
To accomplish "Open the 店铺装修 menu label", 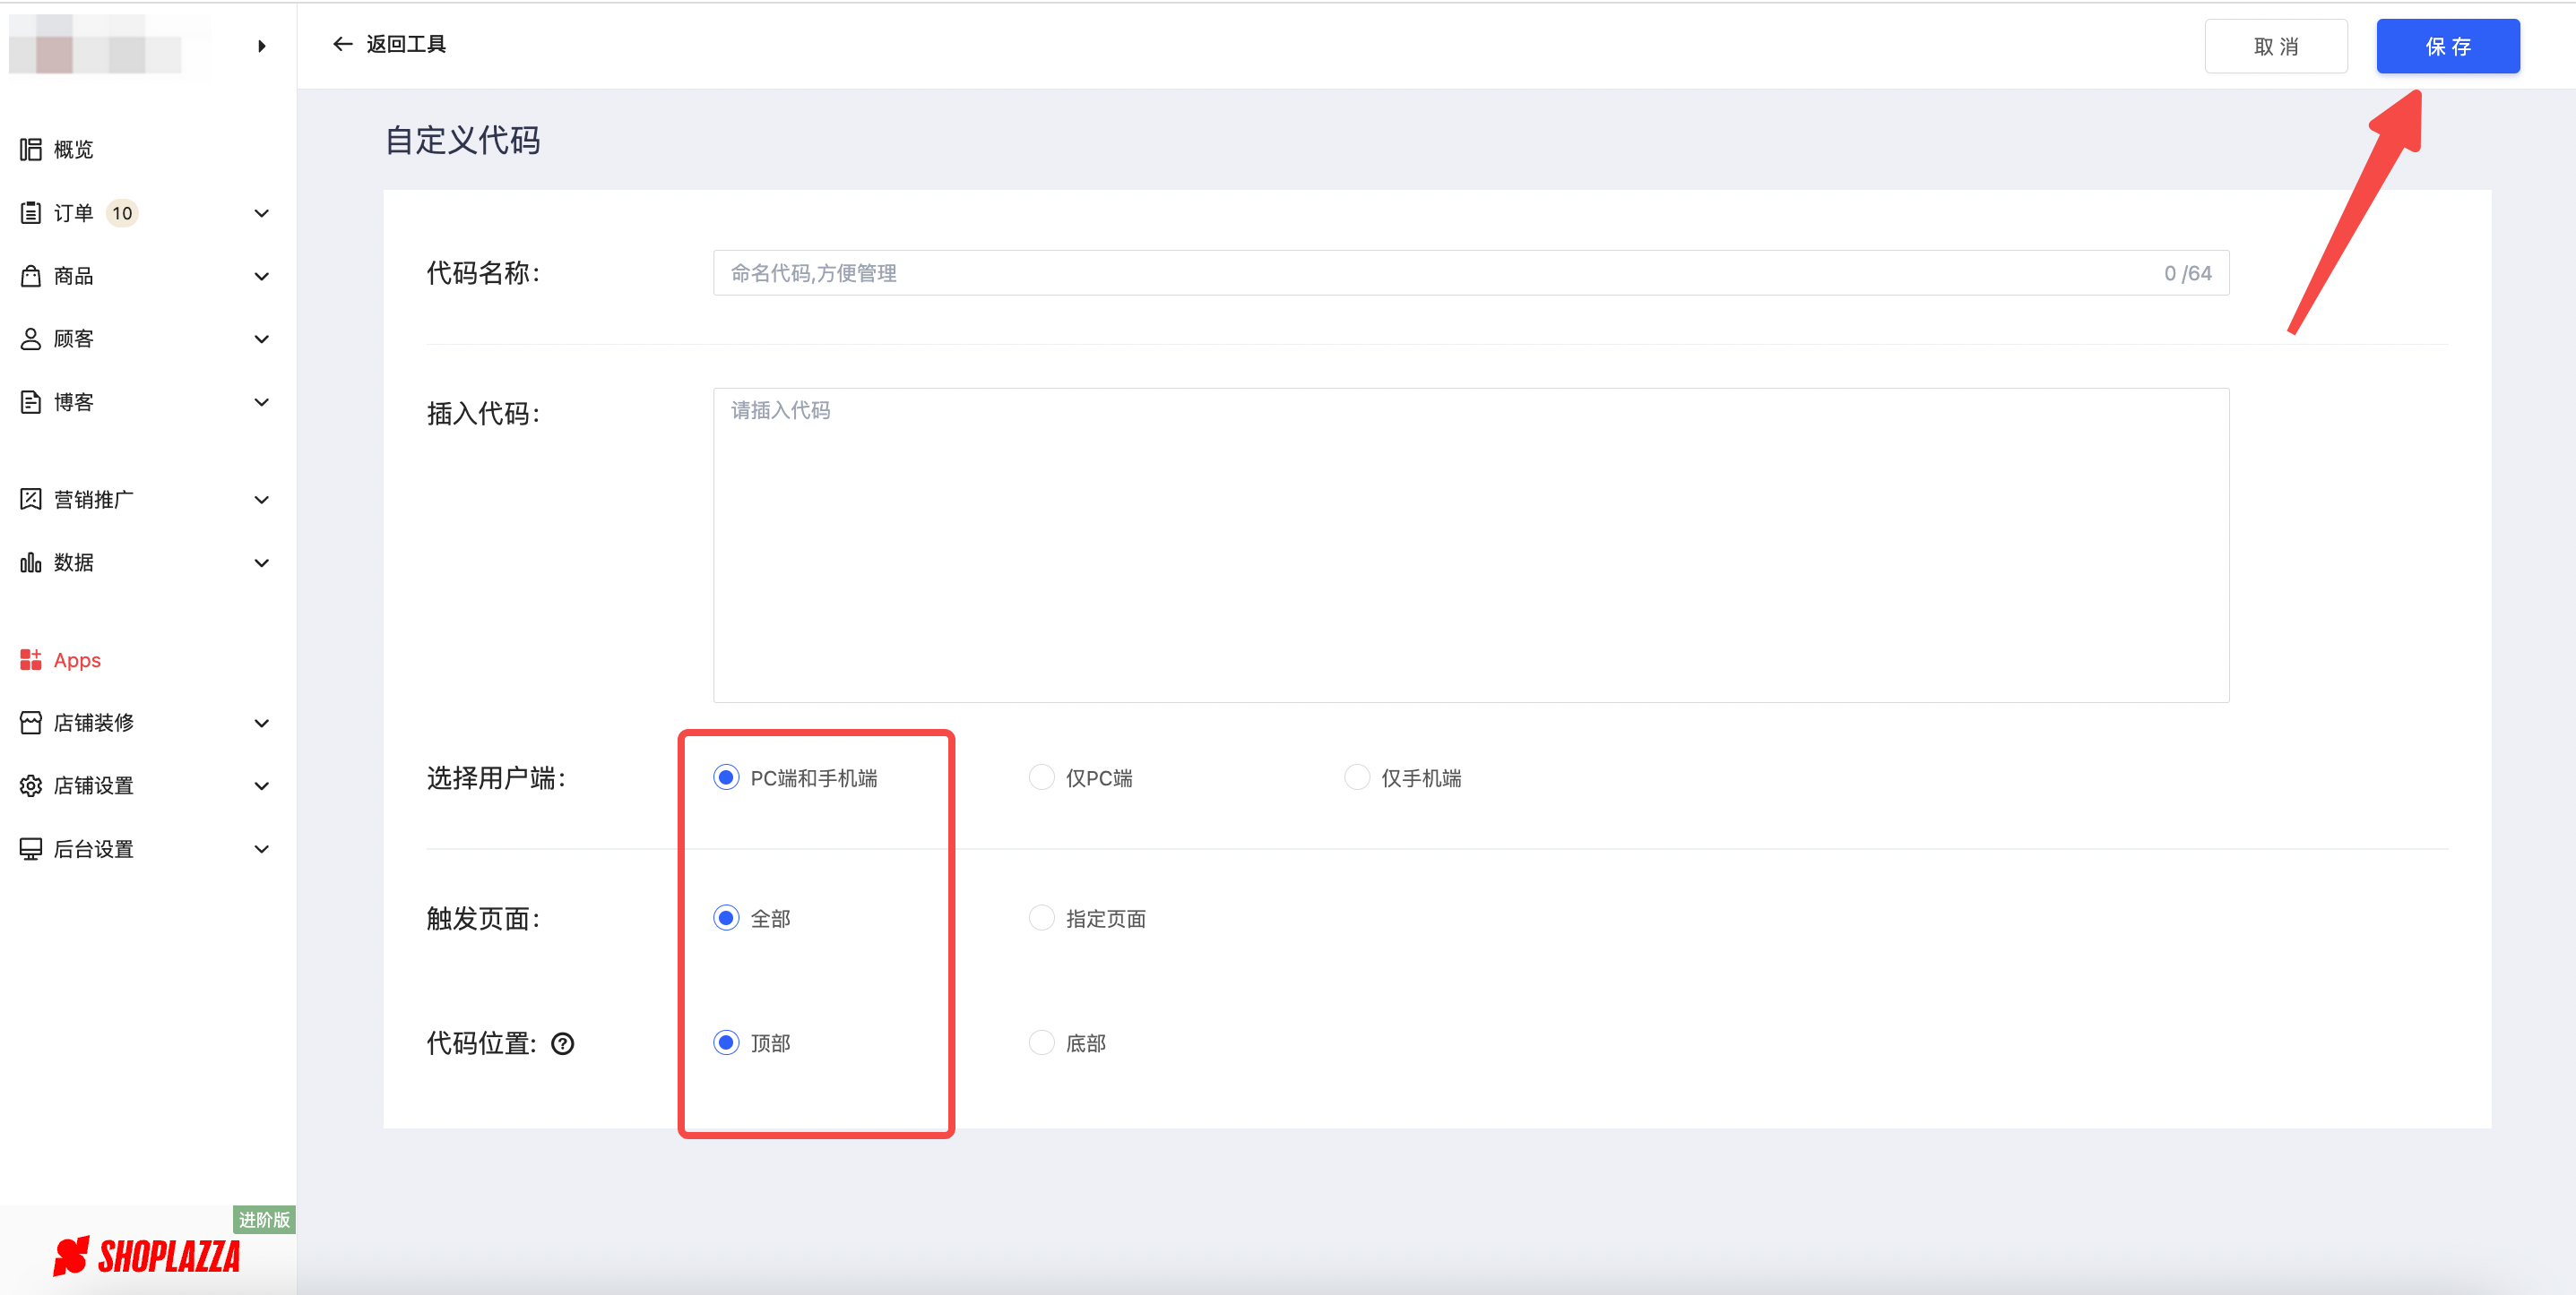I will tap(94, 723).
